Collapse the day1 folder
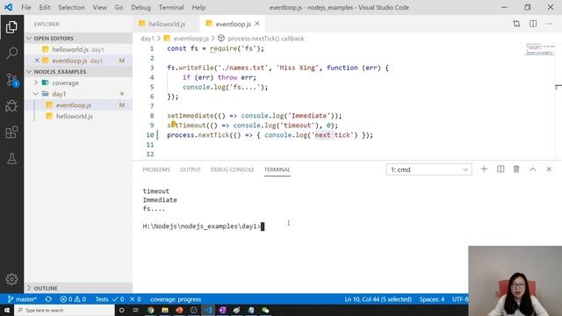The height and width of the screenshot is (316, 562). [36, 94]
